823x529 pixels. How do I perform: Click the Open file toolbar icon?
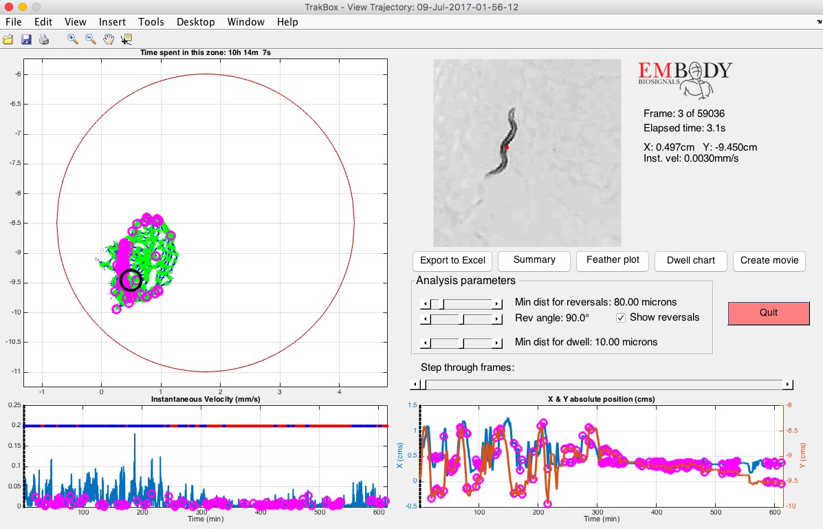[x=8, y=39]
